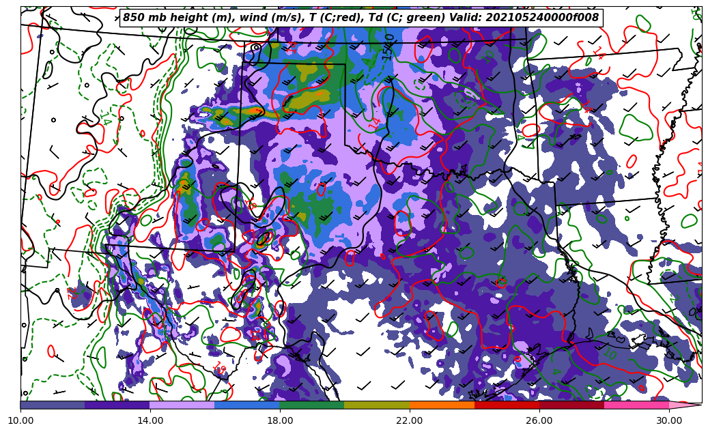Click the olive 20–22 colorbar segment
Viewport: 708px width, 432px height.
[x=377, y=405]
